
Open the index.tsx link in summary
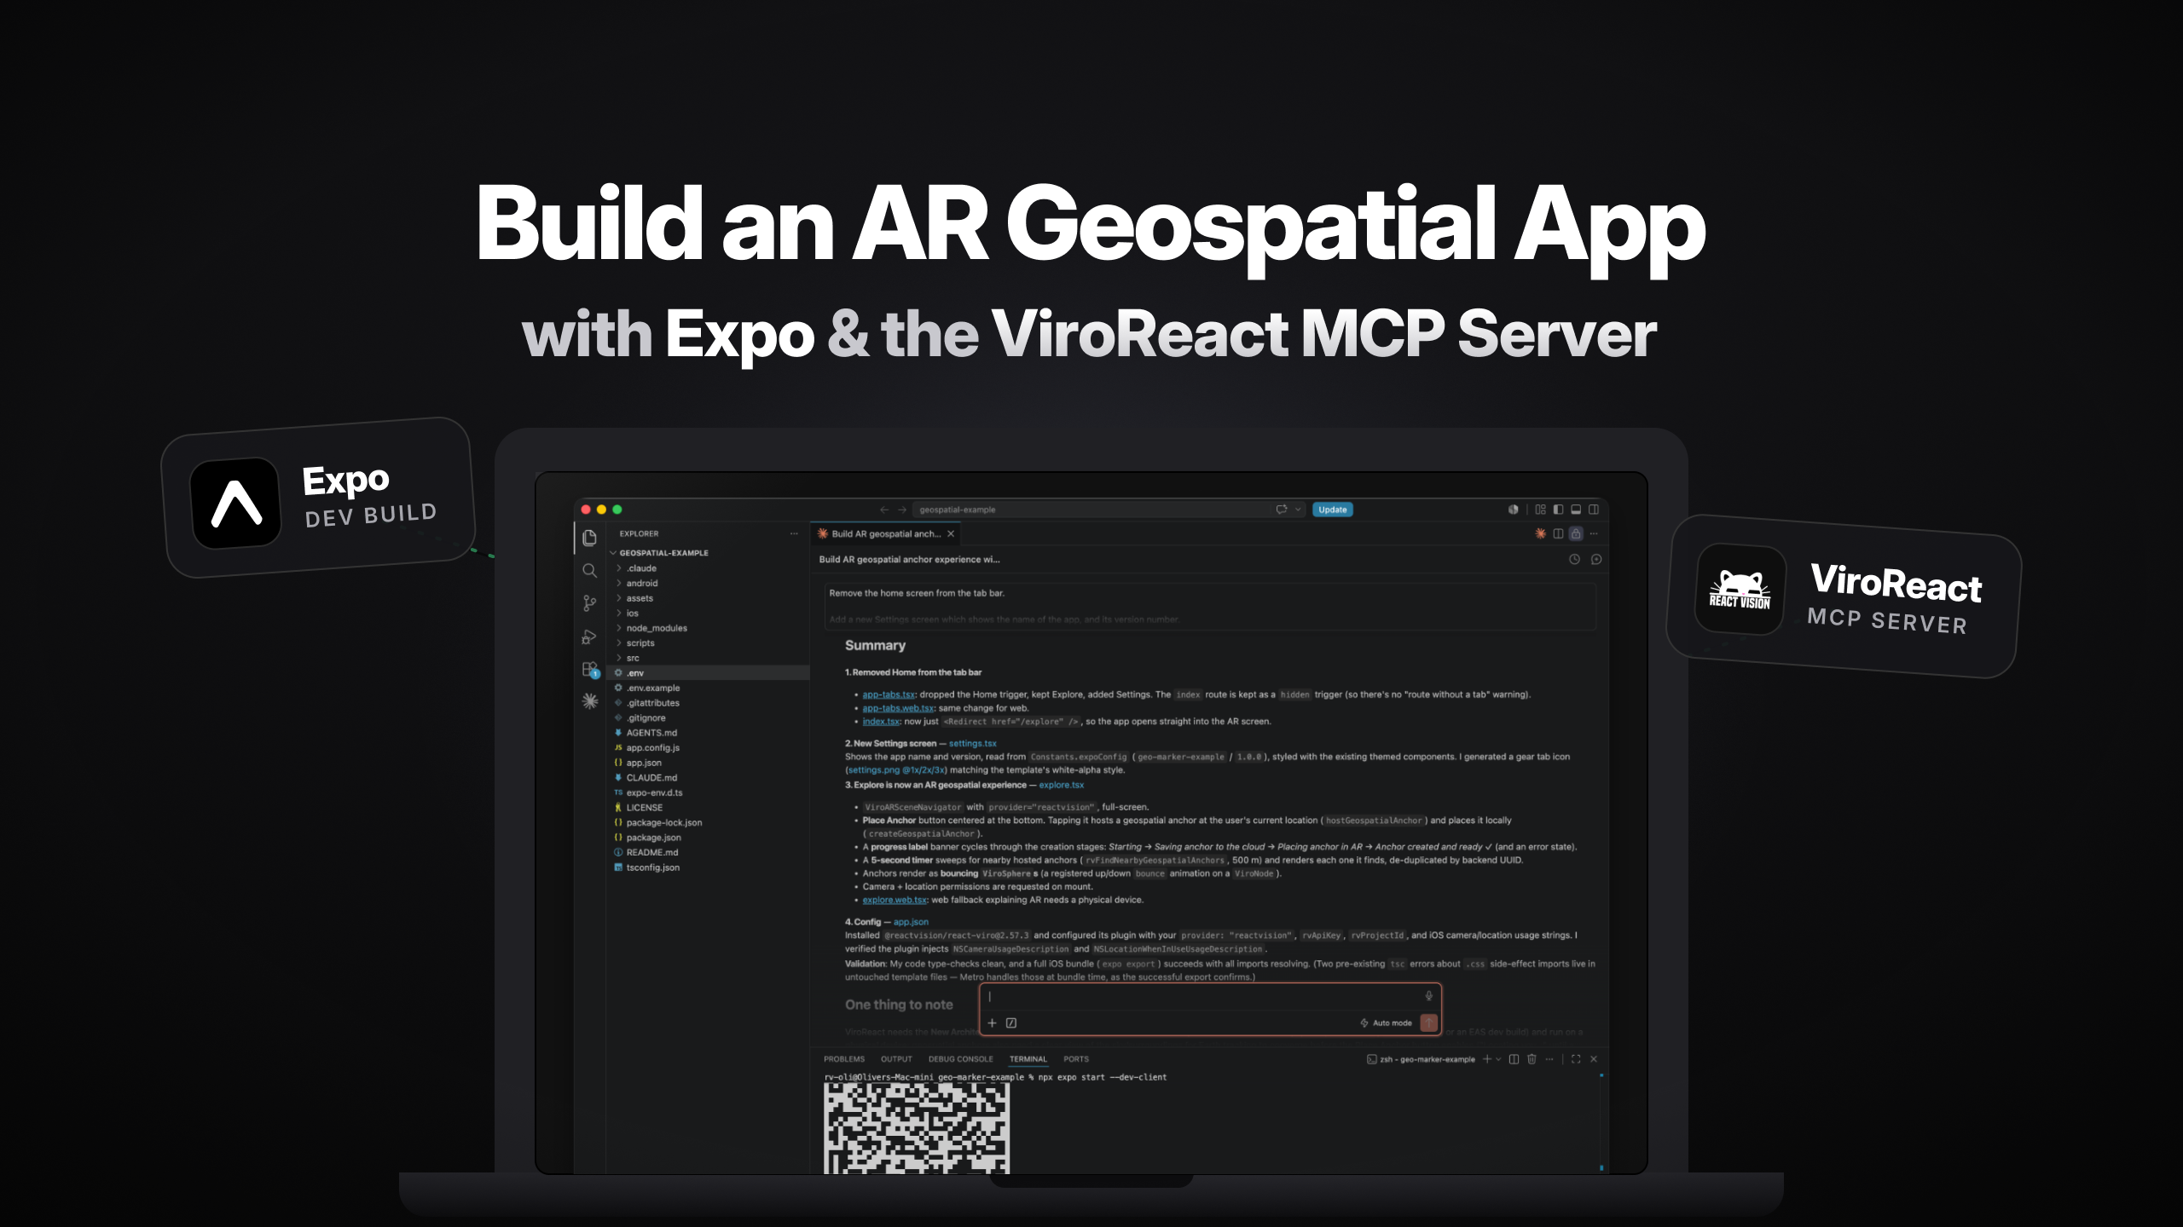881,721
